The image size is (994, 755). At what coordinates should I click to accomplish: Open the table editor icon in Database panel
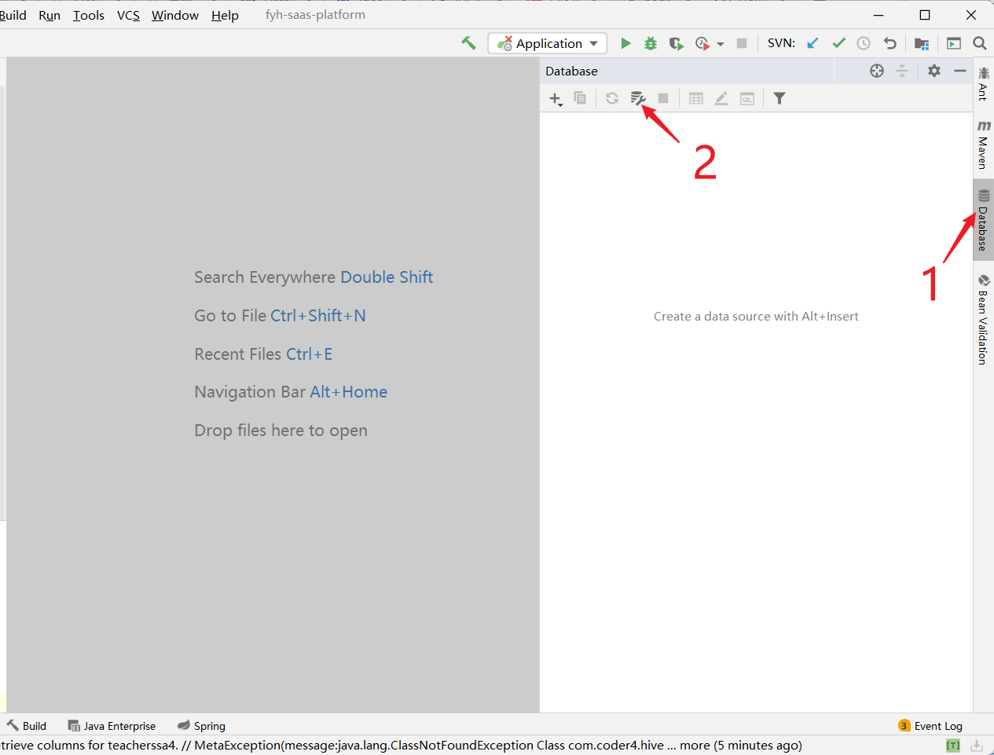click(x=695, y=98)
